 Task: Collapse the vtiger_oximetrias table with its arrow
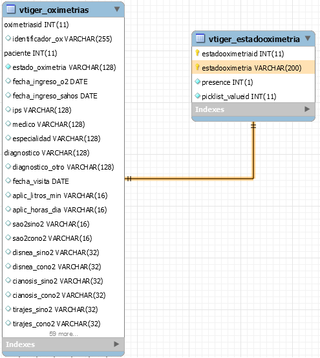pos(117,9)
